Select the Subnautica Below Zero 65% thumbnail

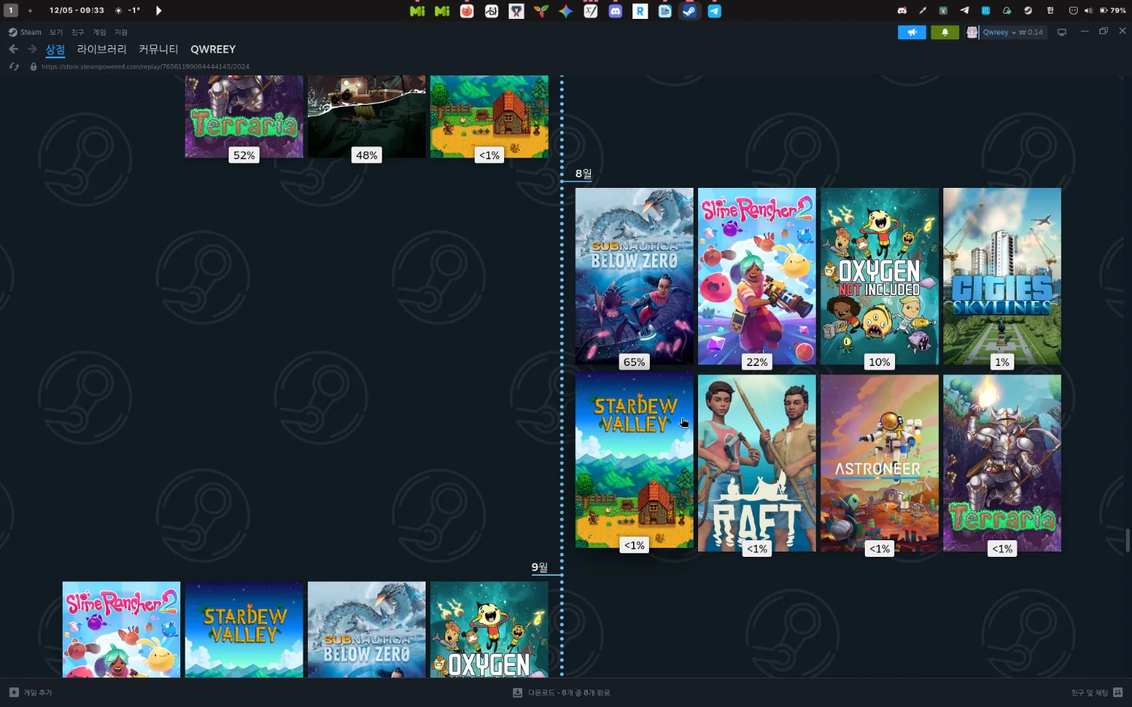pyautogui.click(x=634, y=276)
